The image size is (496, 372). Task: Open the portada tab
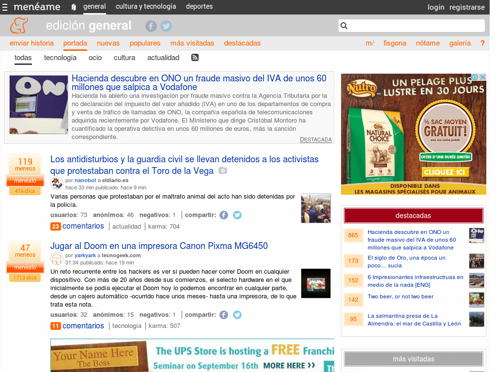tap(75, 43)
